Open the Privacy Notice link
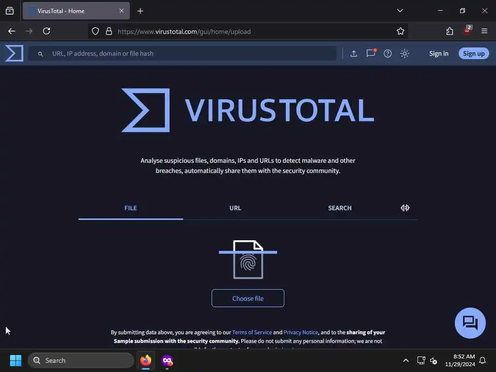496x372 pixels. click(x=300, y=332)
